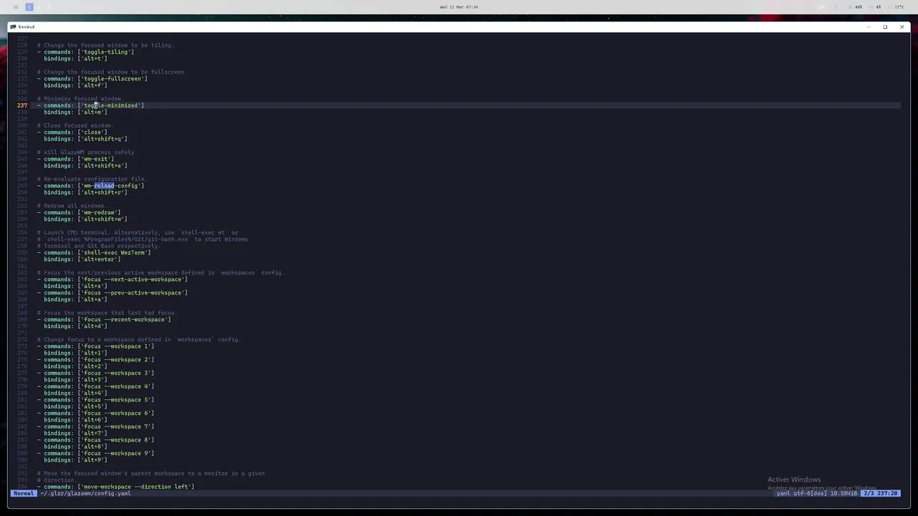Click the highlighted line number 237
This screenshot has height=516, width=918.
(22, 105)
